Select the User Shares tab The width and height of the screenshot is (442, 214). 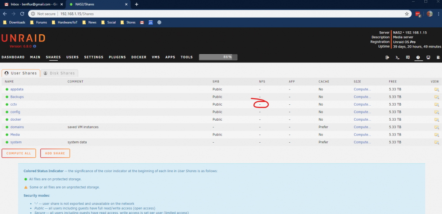click(x=21, y=73)
